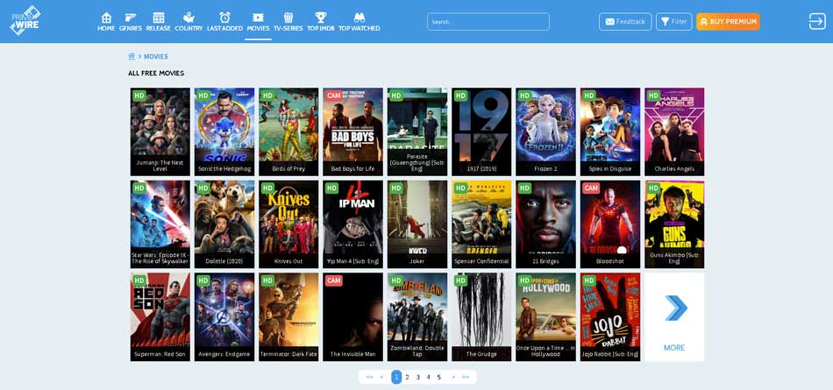Open the Spies in Disguise poster
This screenshot has height=390, width=833.
pyautogui.click(x=610, y=131)
